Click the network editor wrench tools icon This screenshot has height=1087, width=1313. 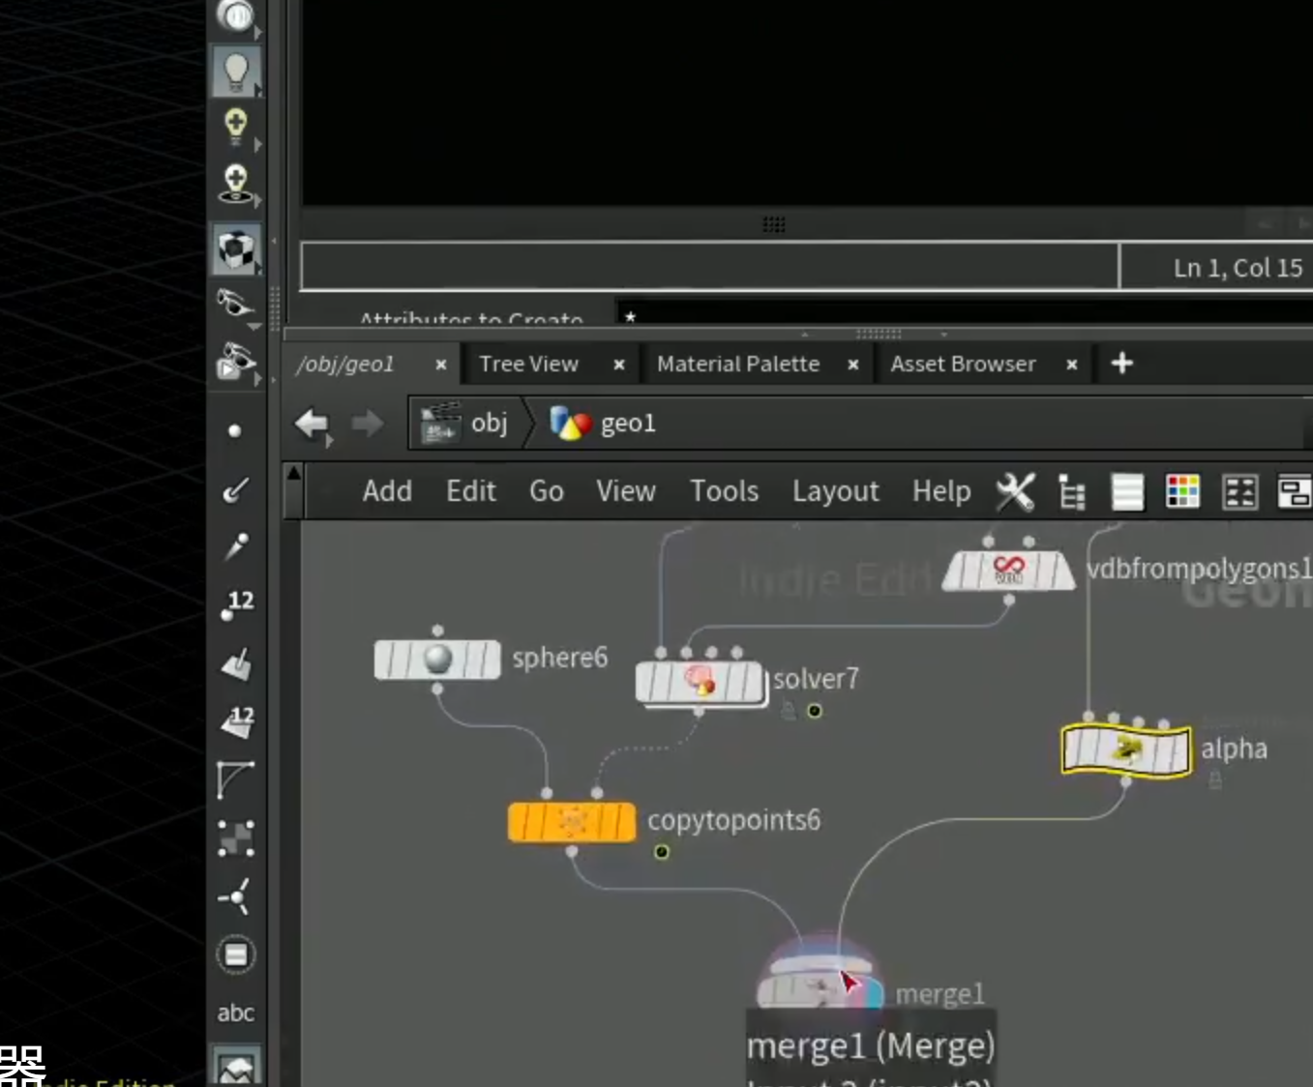click(1015, 491)
